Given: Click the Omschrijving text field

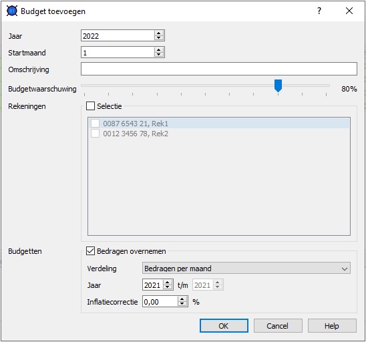Looking at the screenshot, I should click(x=219, y=69).
